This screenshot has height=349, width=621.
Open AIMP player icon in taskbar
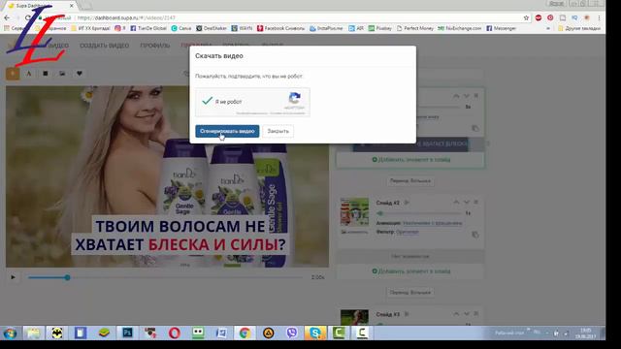click(x=269, y=333)
